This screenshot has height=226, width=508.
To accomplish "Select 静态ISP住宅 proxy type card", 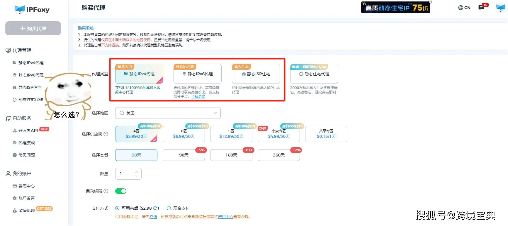I will (256, 74).
